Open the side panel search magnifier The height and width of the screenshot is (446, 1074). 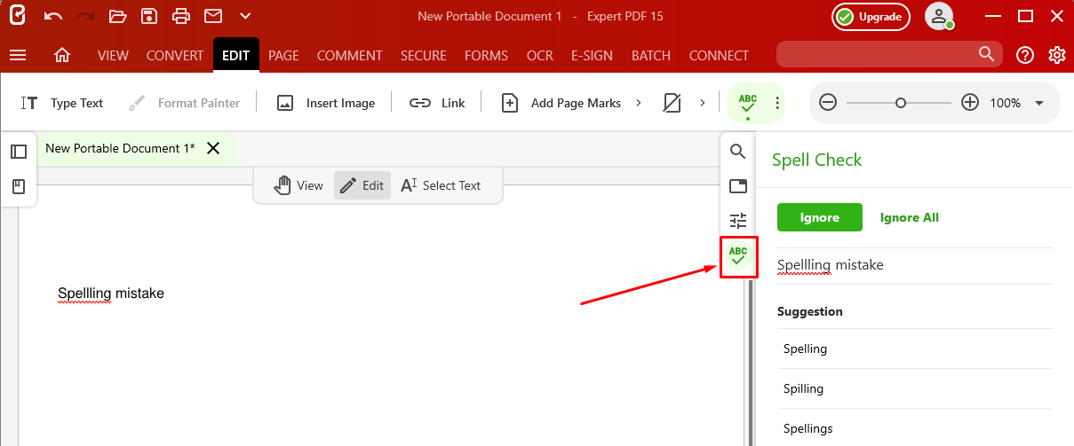click(x=737, y=152)
